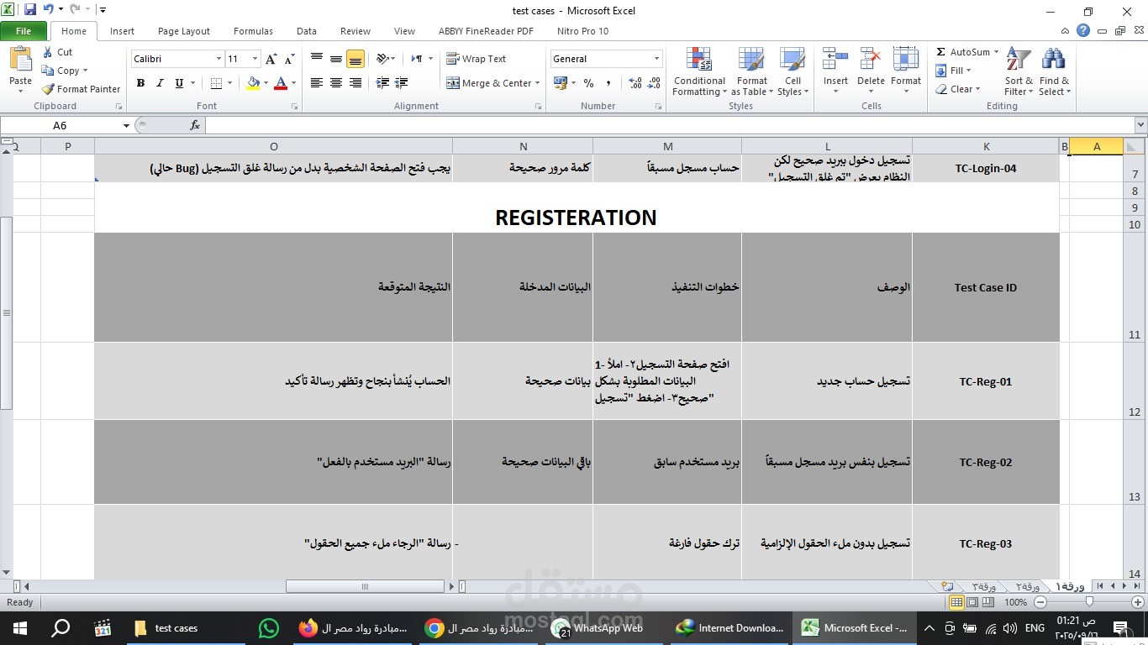Click the Zoom In plus button
This screenshot has width=1148, height=645.
point(1139,602)
